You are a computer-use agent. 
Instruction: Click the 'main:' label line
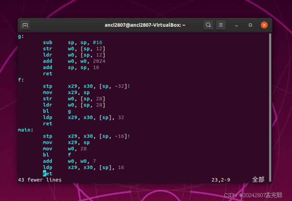coord(26,130)
